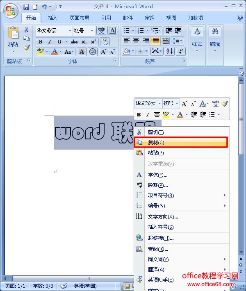Click 页面: 1/1 in the status bar

(x=15, y=286)
